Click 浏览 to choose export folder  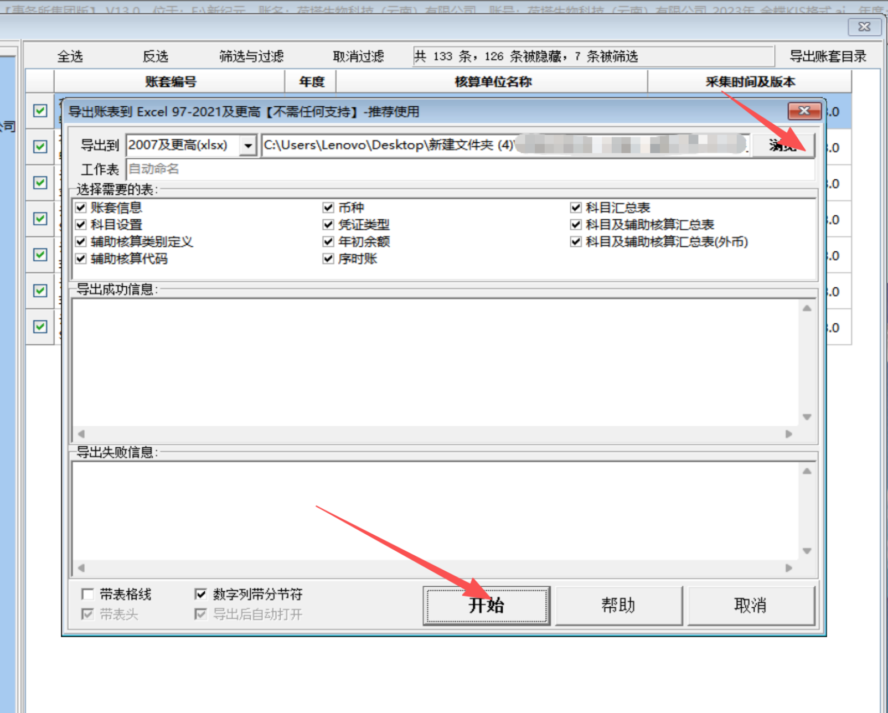point(782,146)
